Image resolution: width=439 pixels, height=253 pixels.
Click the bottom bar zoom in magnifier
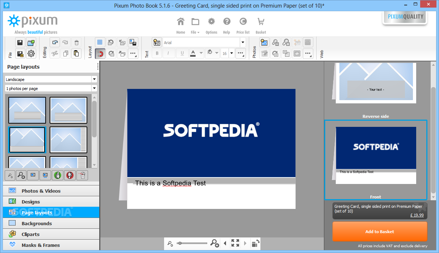tap(214, 243)
